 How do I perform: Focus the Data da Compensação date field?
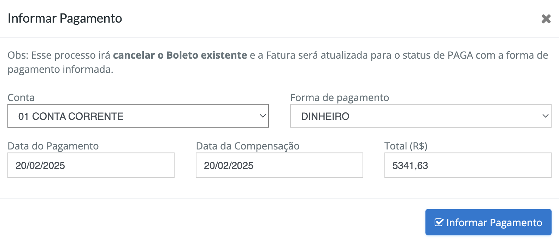click(279, 165)
